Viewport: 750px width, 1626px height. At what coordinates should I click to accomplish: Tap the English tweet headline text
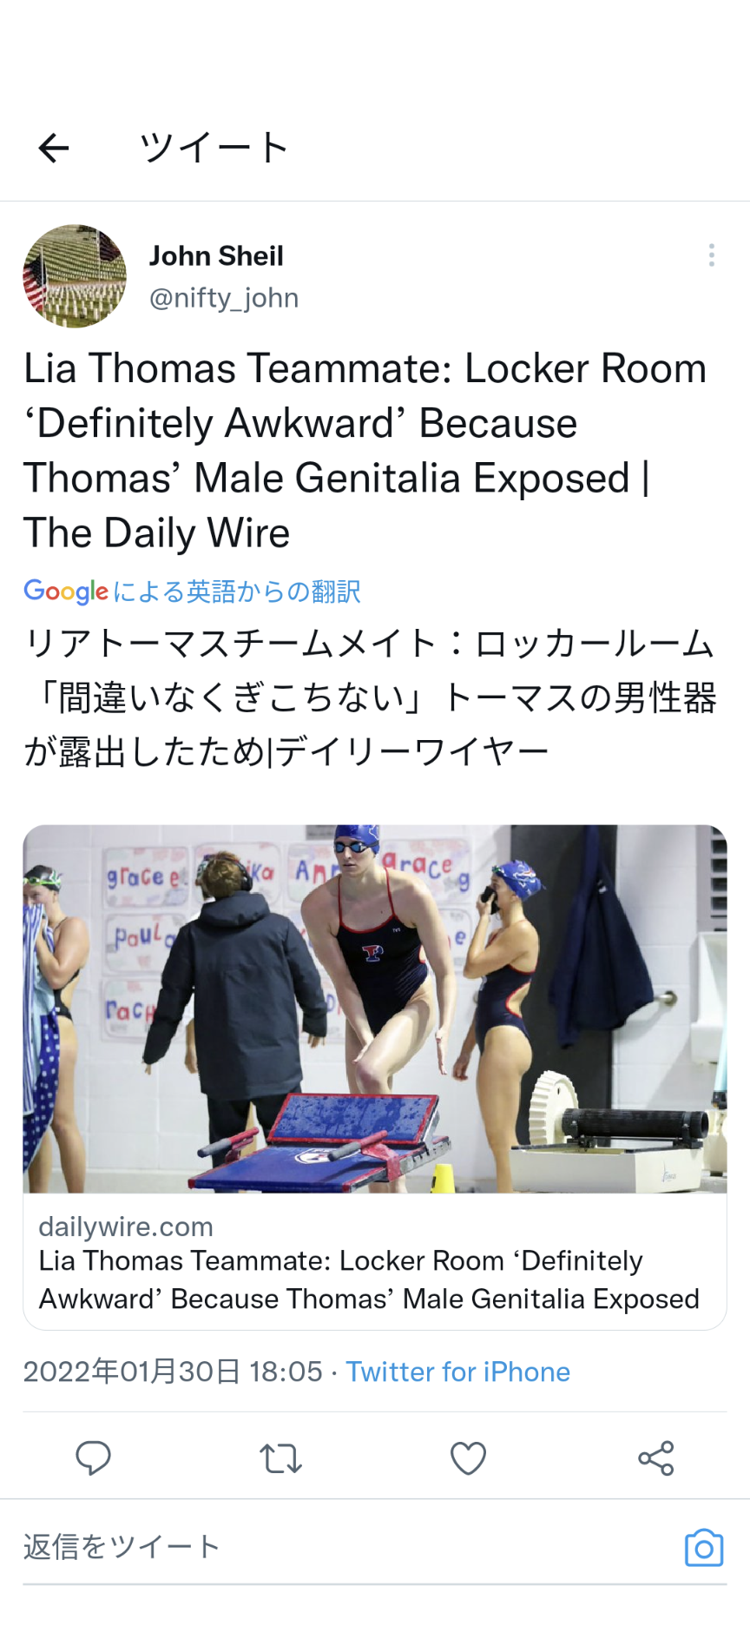365,451
